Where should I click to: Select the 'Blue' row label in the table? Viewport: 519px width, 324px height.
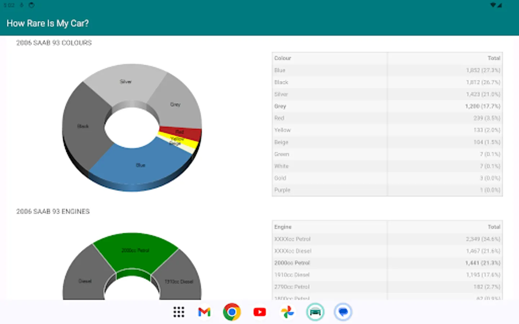tap(280, 70)
